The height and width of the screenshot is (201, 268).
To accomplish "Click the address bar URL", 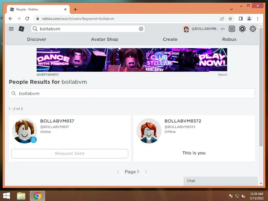I will [78, 19].
